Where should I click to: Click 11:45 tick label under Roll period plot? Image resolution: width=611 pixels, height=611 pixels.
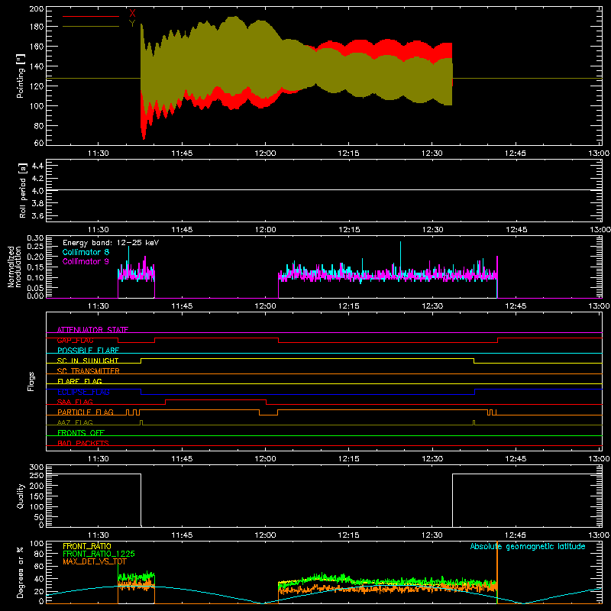pos(182,230)
